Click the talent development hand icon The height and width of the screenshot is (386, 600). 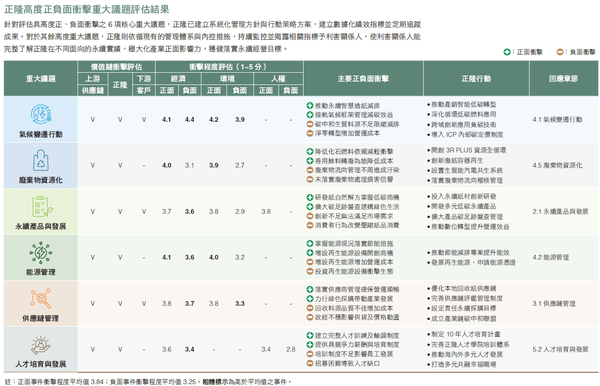pos(41,344)
